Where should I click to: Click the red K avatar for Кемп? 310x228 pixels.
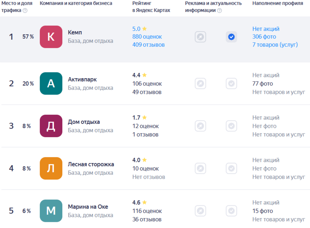(x=51, y=37)
